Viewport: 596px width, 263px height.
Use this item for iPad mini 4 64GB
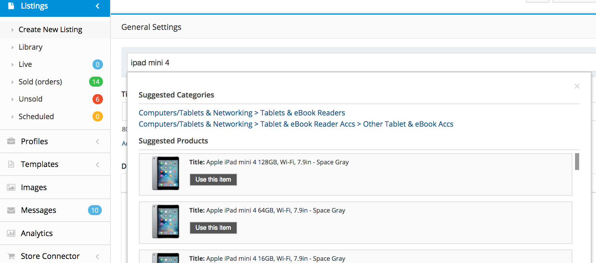pyautogui.click(x=213, y=228)
